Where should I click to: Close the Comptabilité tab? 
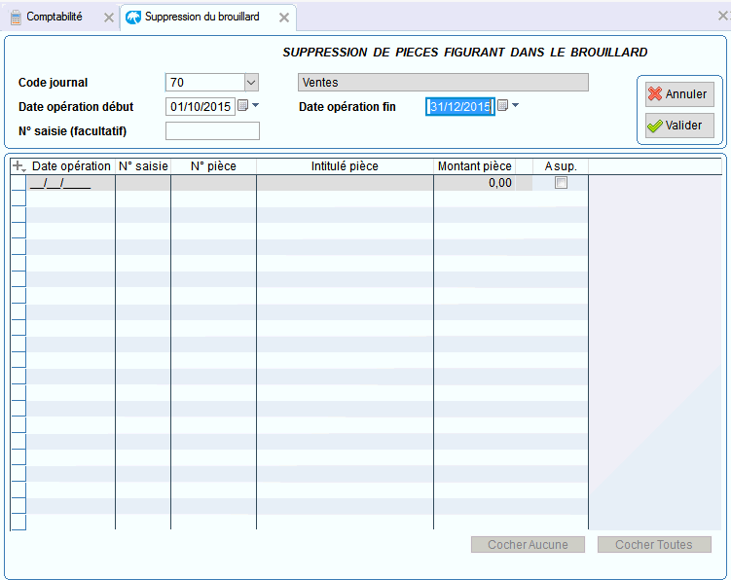pos(109,18)
